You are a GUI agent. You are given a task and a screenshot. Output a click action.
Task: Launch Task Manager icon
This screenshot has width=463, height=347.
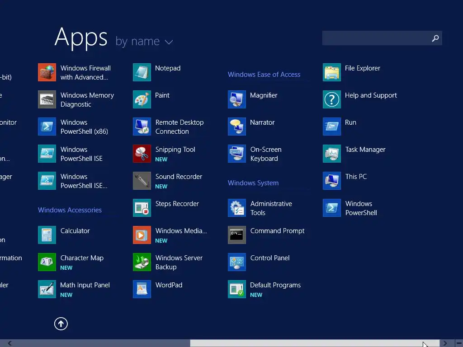pyautogui.click(x=332, y=154)
